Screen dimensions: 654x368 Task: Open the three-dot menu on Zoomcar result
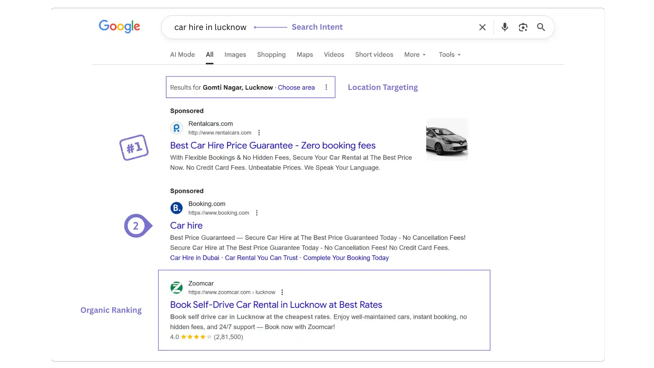(282, 292)
